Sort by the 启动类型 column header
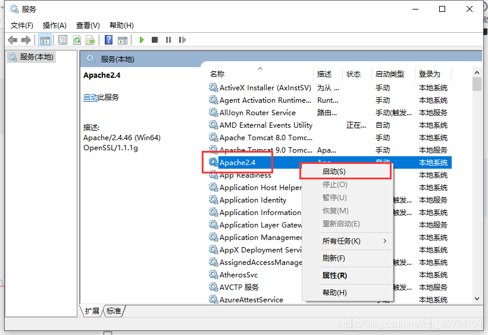 tap(393, 74)
